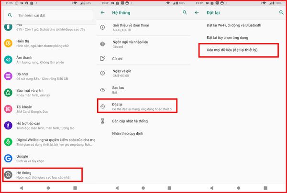
Task: Open Cử chỉ gestures settings
Action: [143, 58]
